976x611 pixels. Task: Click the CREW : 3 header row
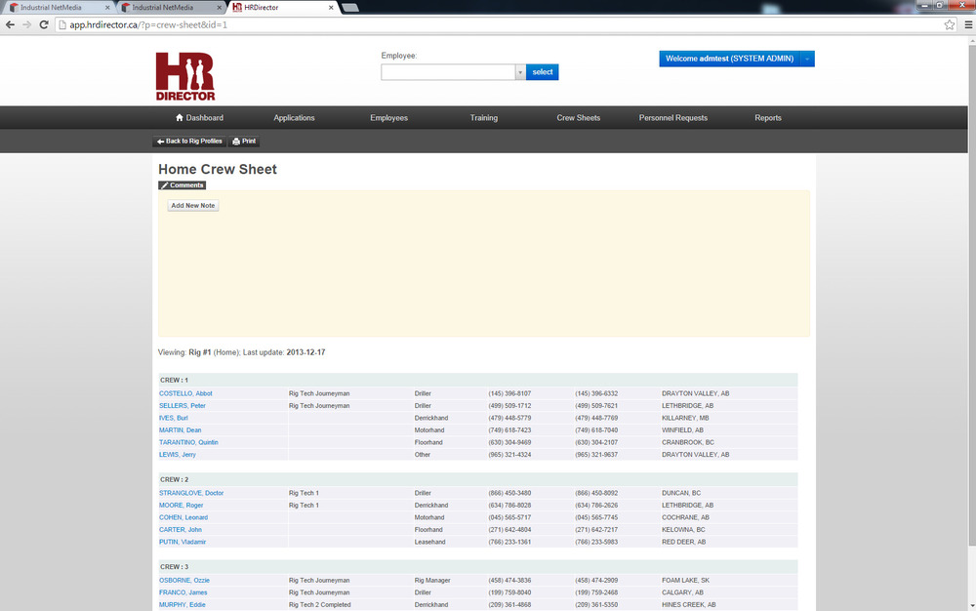[478, 567]
